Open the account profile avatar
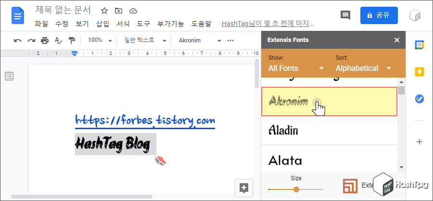This screenshot has width=433, height=201. (415, 15)
